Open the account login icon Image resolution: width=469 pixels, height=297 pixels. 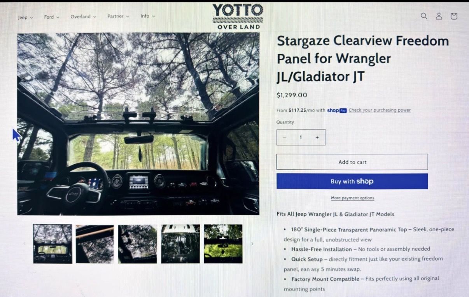click(x=439, y=16)
